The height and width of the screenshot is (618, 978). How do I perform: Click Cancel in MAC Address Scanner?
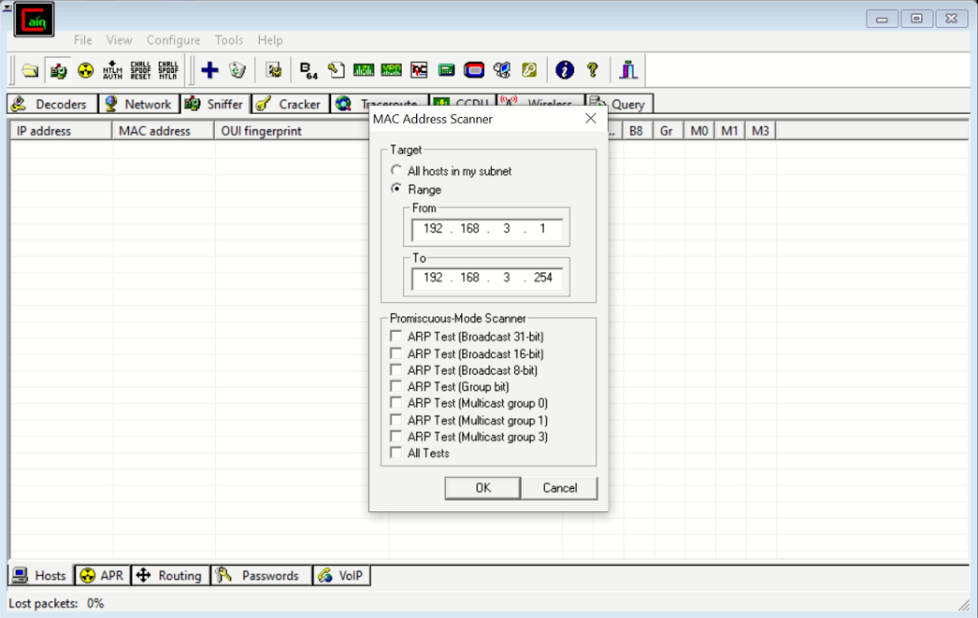coord(559,488)
